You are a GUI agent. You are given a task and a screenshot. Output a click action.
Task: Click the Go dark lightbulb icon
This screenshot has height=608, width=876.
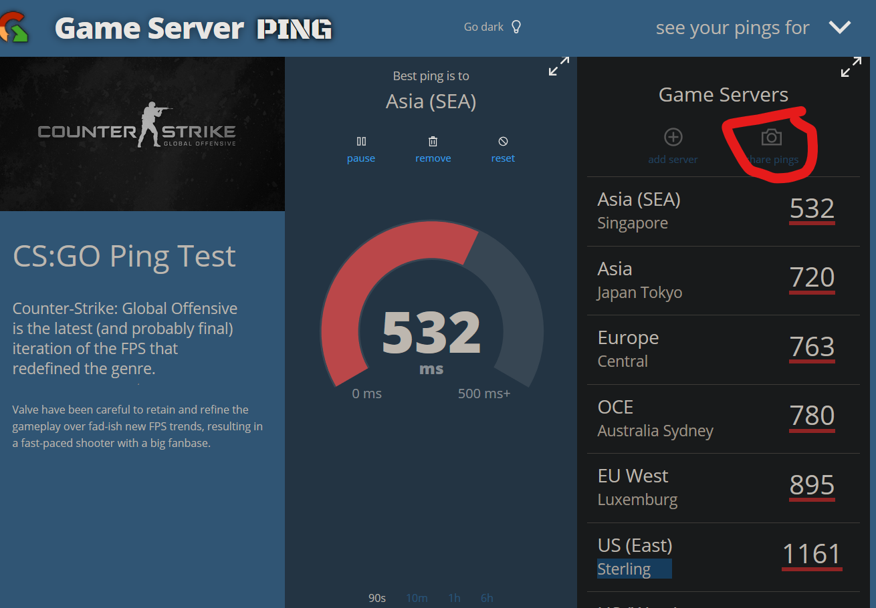[515, 26]
